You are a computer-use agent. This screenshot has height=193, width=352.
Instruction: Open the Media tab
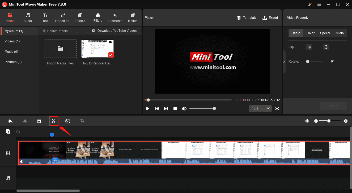point(10,18)
